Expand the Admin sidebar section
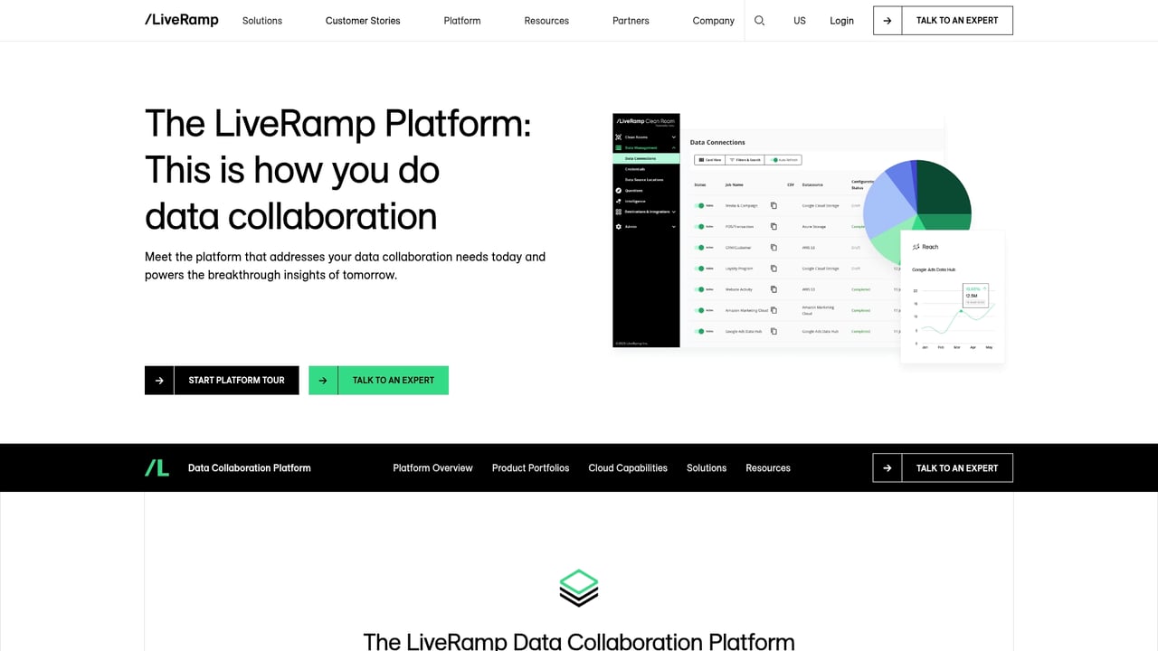 pyautogui.click(x=673, y=225)
